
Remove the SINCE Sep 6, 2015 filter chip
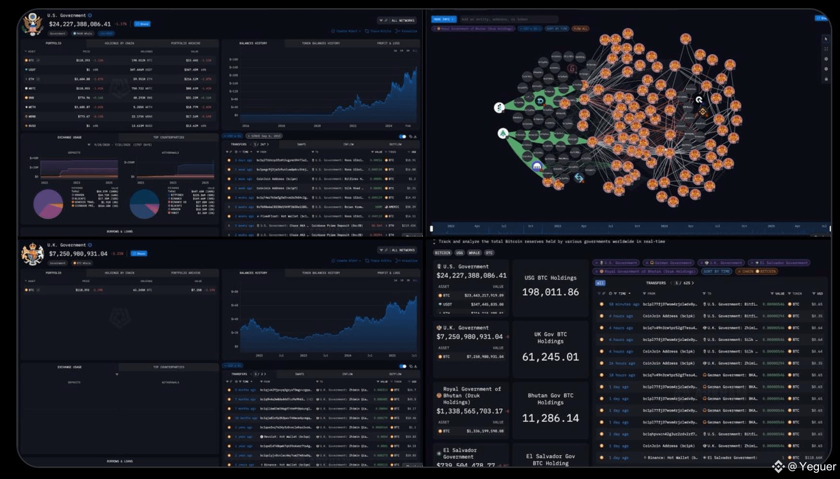point(249,136)
